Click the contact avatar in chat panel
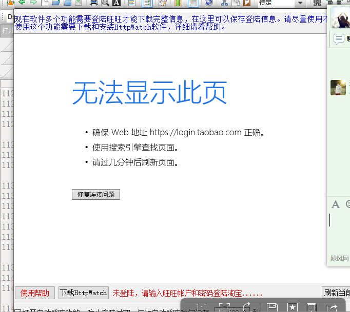 (338, 88)
